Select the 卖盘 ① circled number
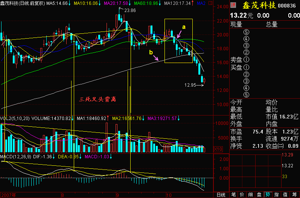This screenshot has height=198, width=300. 246,60
